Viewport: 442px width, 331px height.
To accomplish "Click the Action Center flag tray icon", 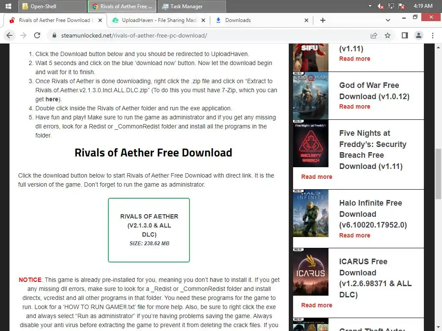I will (x=401, y=6).
